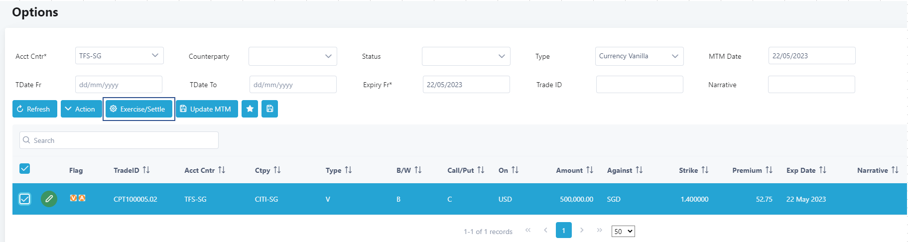Sort table by Premium column arrows

click(769, 170)
